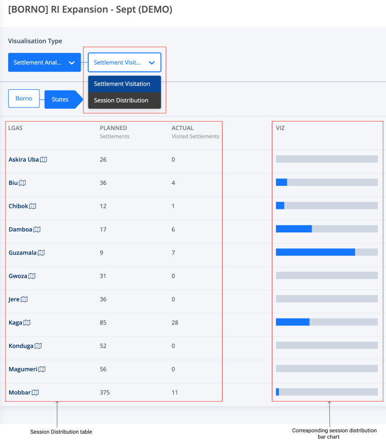Open the Magumeri LGA link
The width and height of the screenshot is (386, 440).
point(23,369)
